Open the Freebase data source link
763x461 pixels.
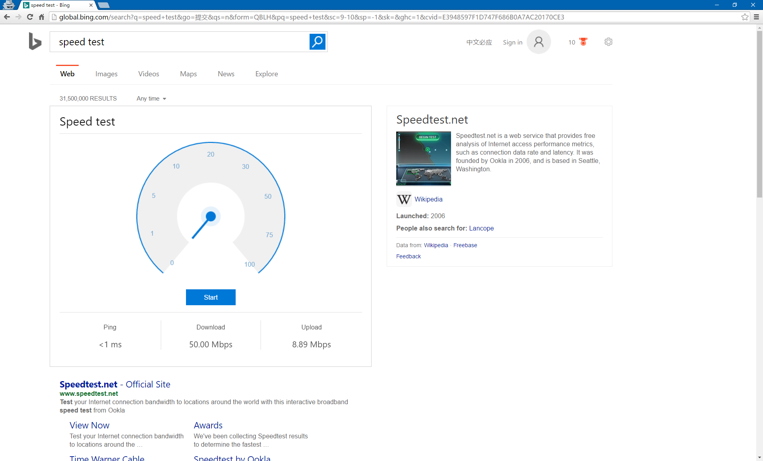(x=465, y=245)
